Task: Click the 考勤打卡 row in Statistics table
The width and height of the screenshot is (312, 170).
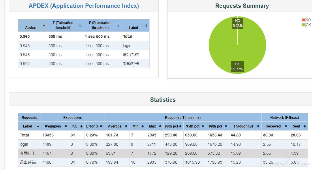Action: point(28,153)
